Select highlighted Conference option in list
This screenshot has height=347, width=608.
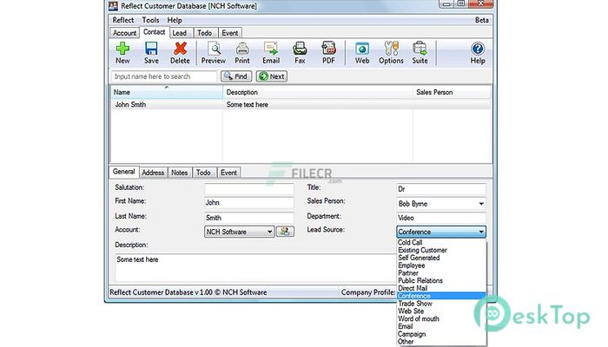pos(441,296)
